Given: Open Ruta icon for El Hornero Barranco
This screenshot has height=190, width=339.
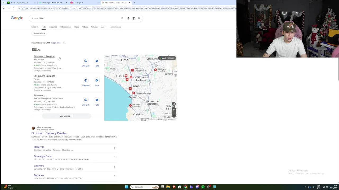Looking at the screenshot, I should click(97, 80).
